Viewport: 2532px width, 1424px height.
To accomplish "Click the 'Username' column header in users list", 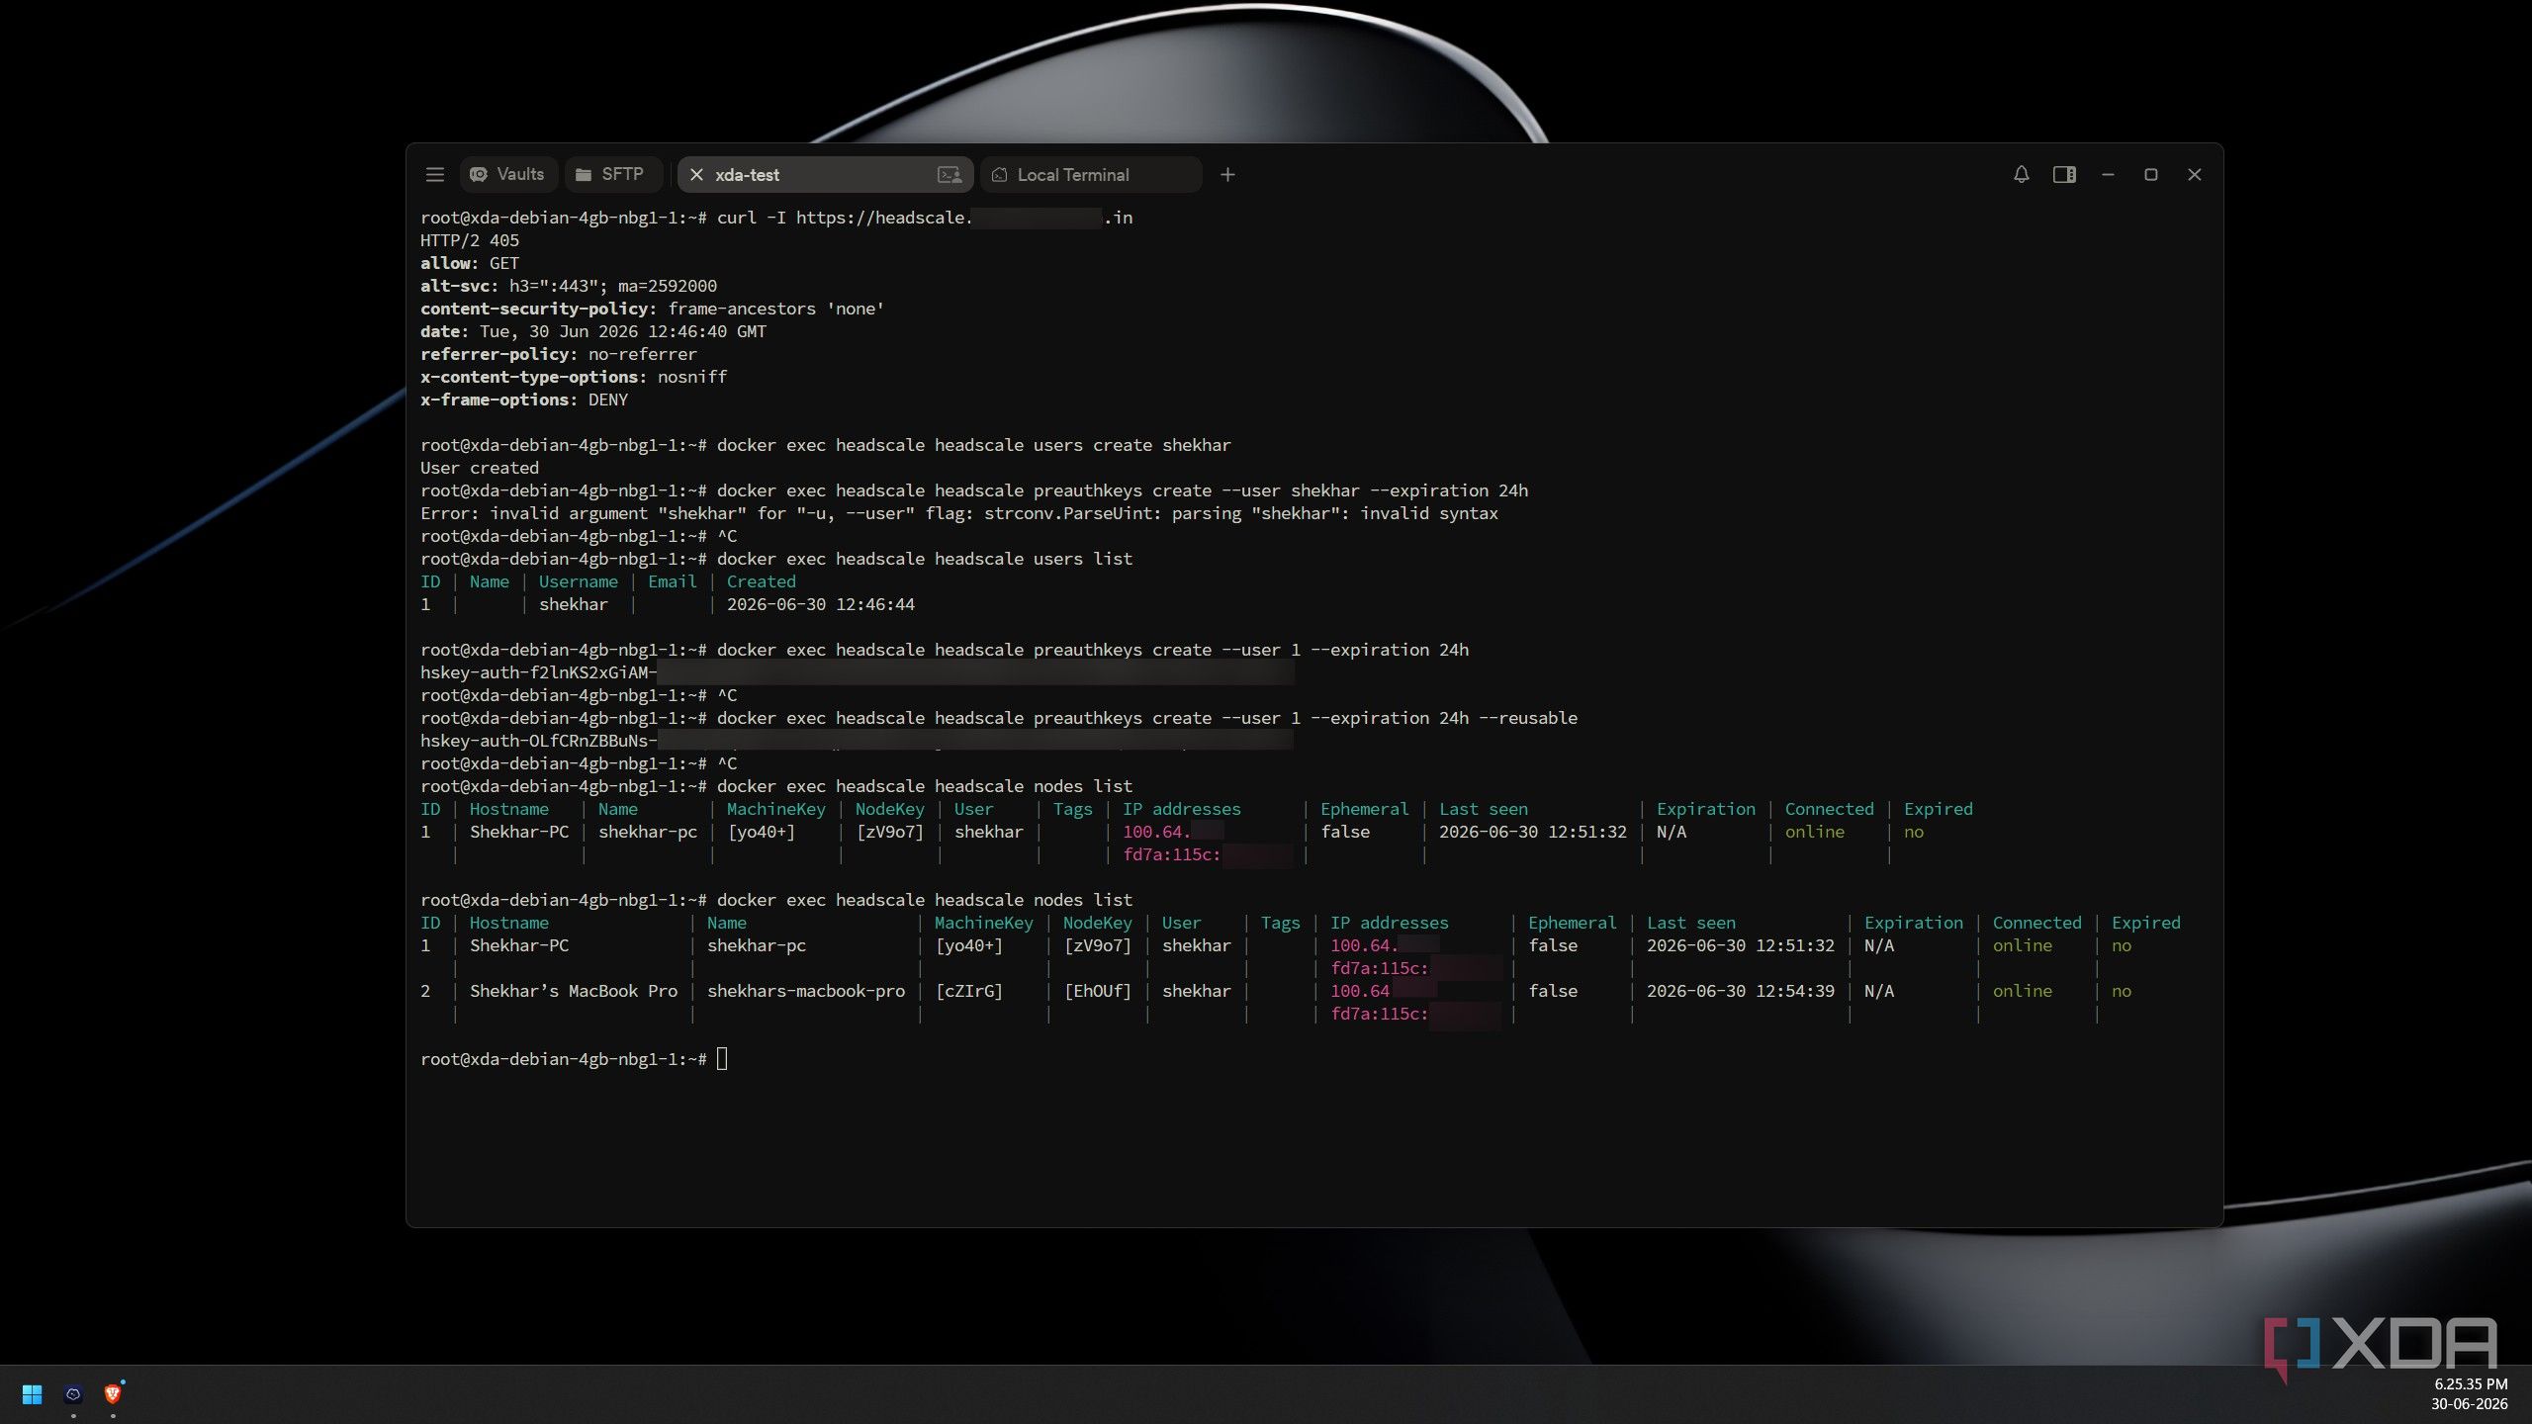I will click(579, 581).
